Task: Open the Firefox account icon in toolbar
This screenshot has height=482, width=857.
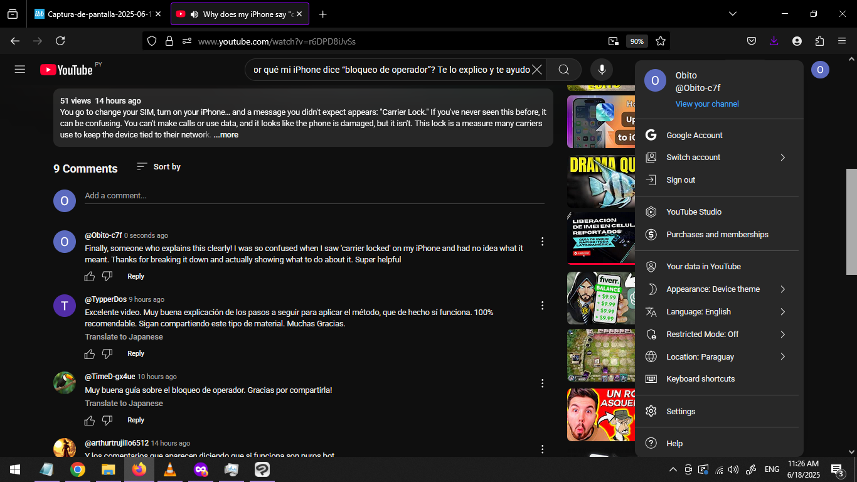Action: pos(797,41)
